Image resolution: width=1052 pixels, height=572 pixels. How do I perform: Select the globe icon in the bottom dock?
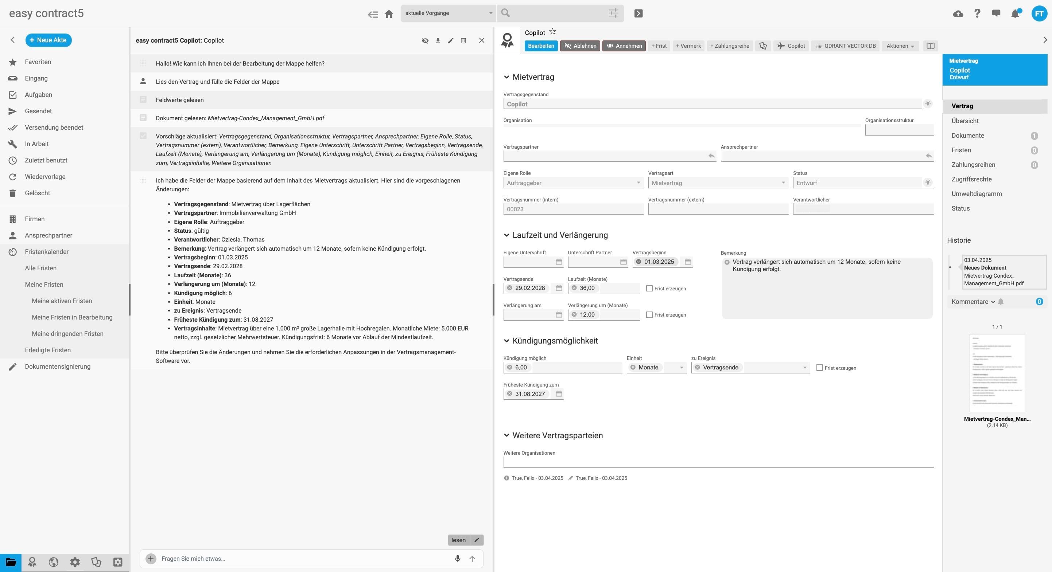tap(54, 562)
